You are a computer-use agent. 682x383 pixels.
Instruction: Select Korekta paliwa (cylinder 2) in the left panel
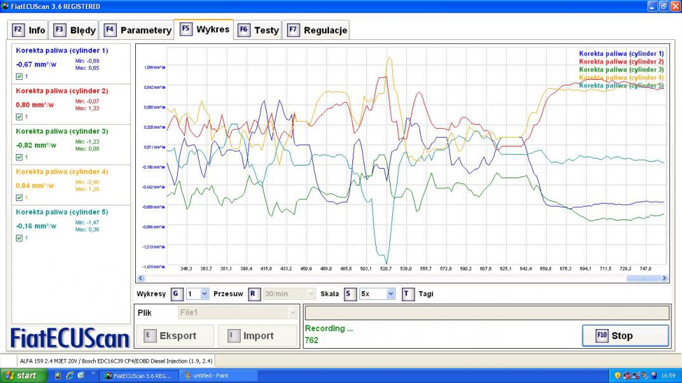click(x=62, y=91)
